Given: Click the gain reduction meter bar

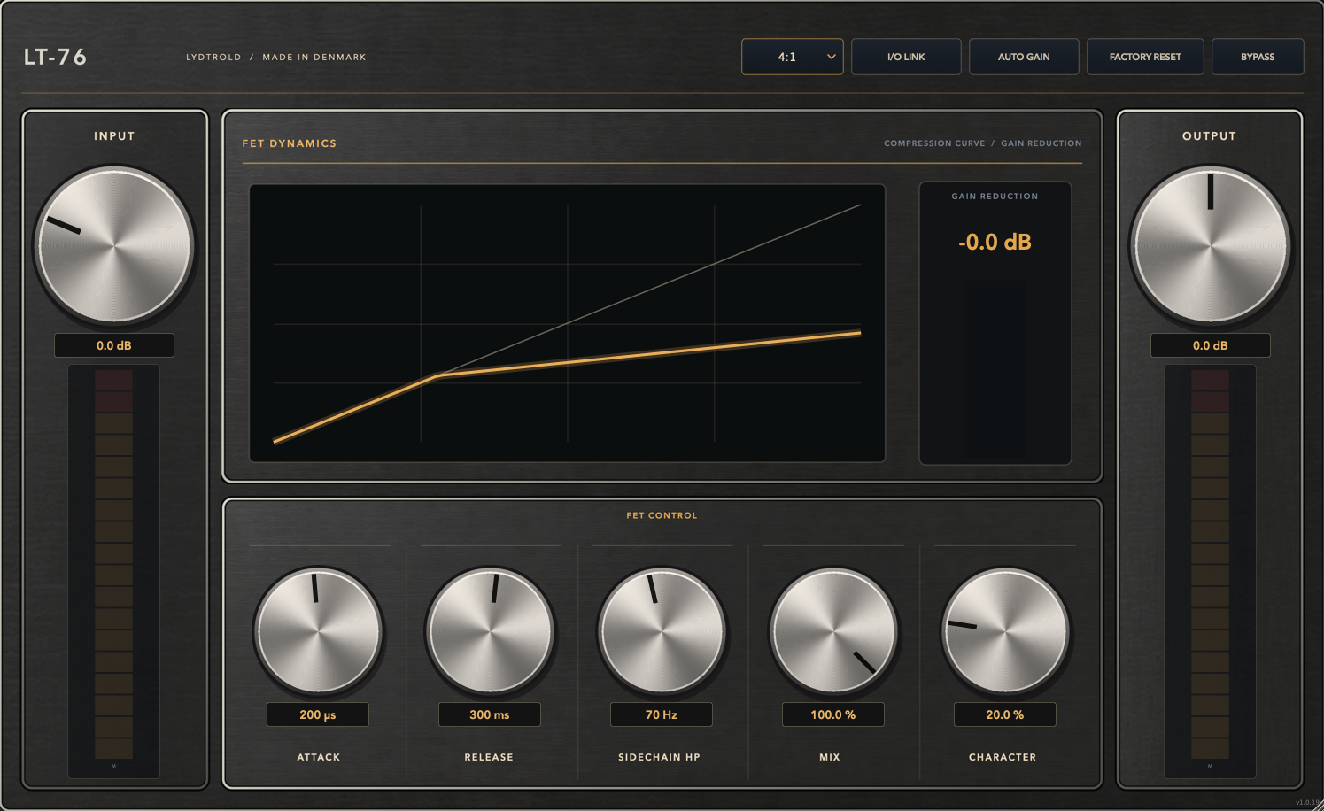Looking at the screenshot, I should (x=995, y=369).
